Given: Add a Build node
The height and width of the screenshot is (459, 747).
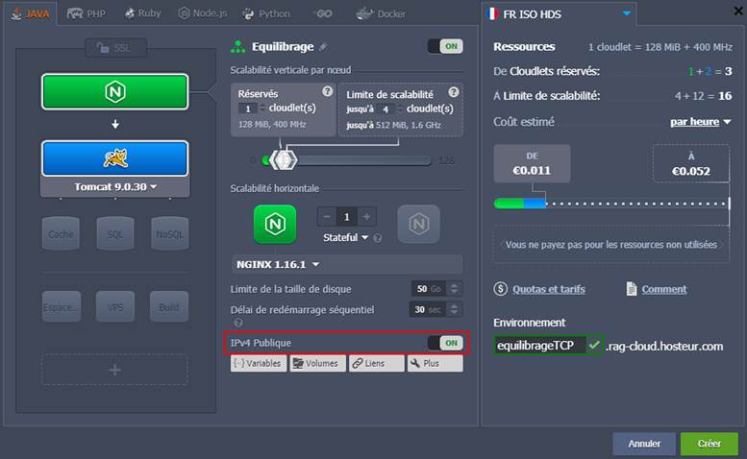Looking at the screenshot, I should coord(169,305).
